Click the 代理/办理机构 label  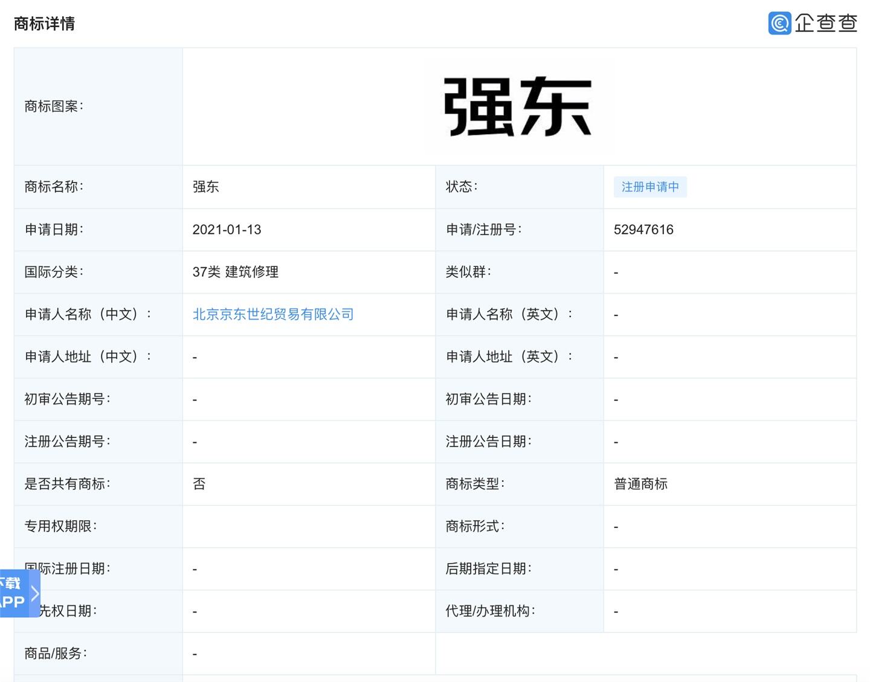point(490,611)
